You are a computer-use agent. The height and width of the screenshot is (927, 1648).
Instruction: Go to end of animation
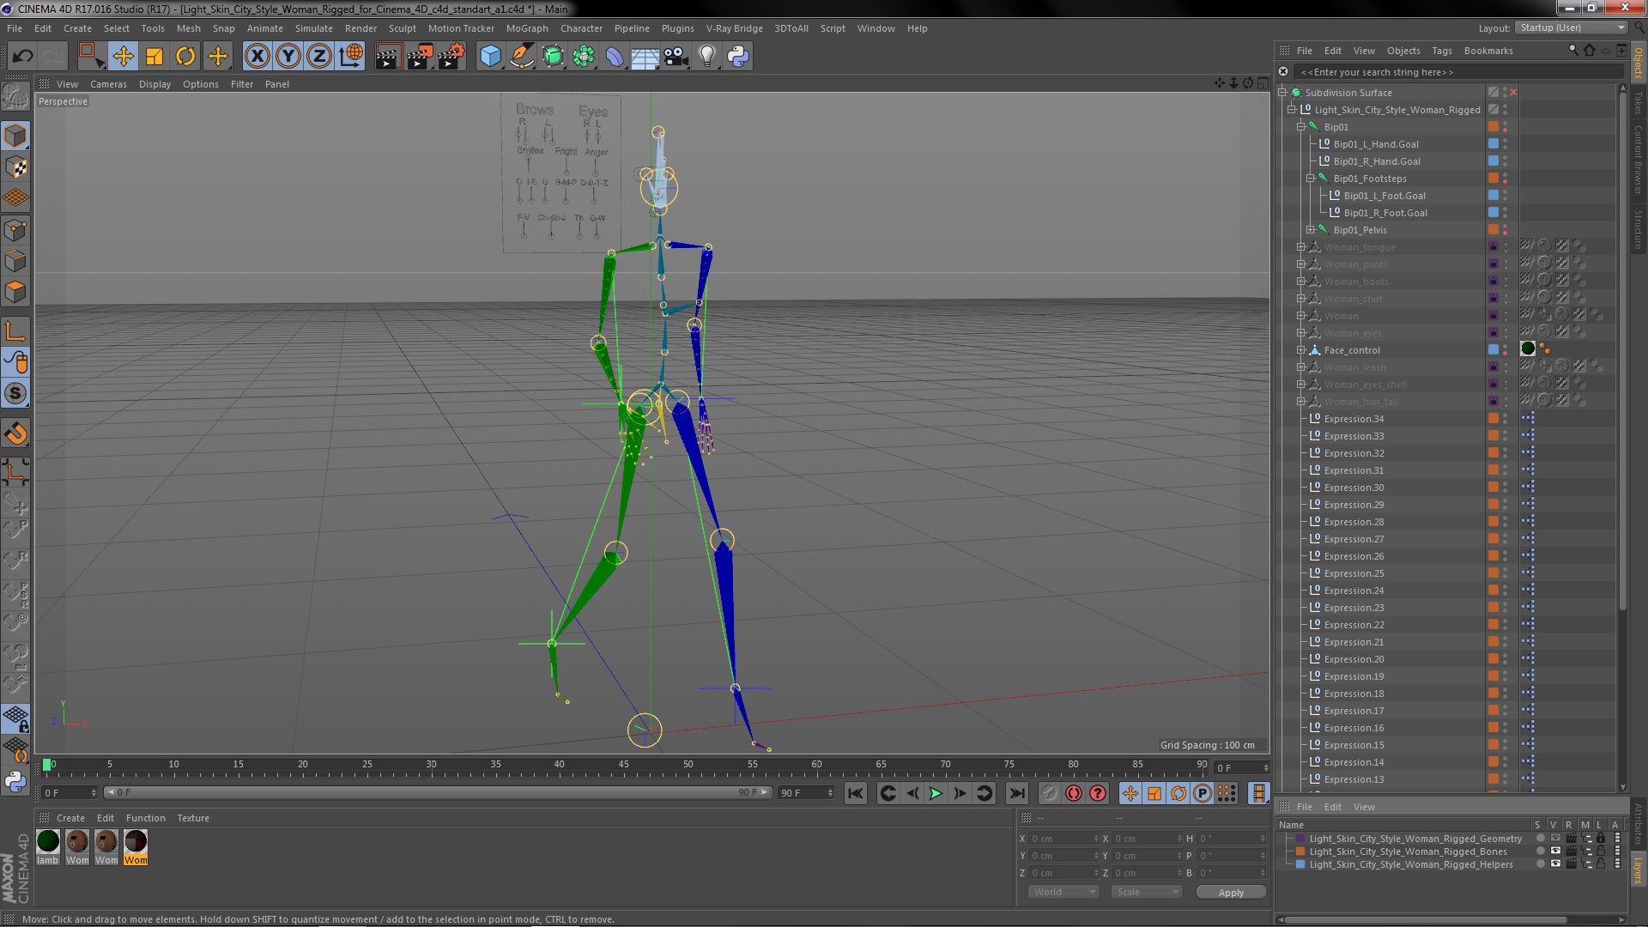(x=1016, y=794)
